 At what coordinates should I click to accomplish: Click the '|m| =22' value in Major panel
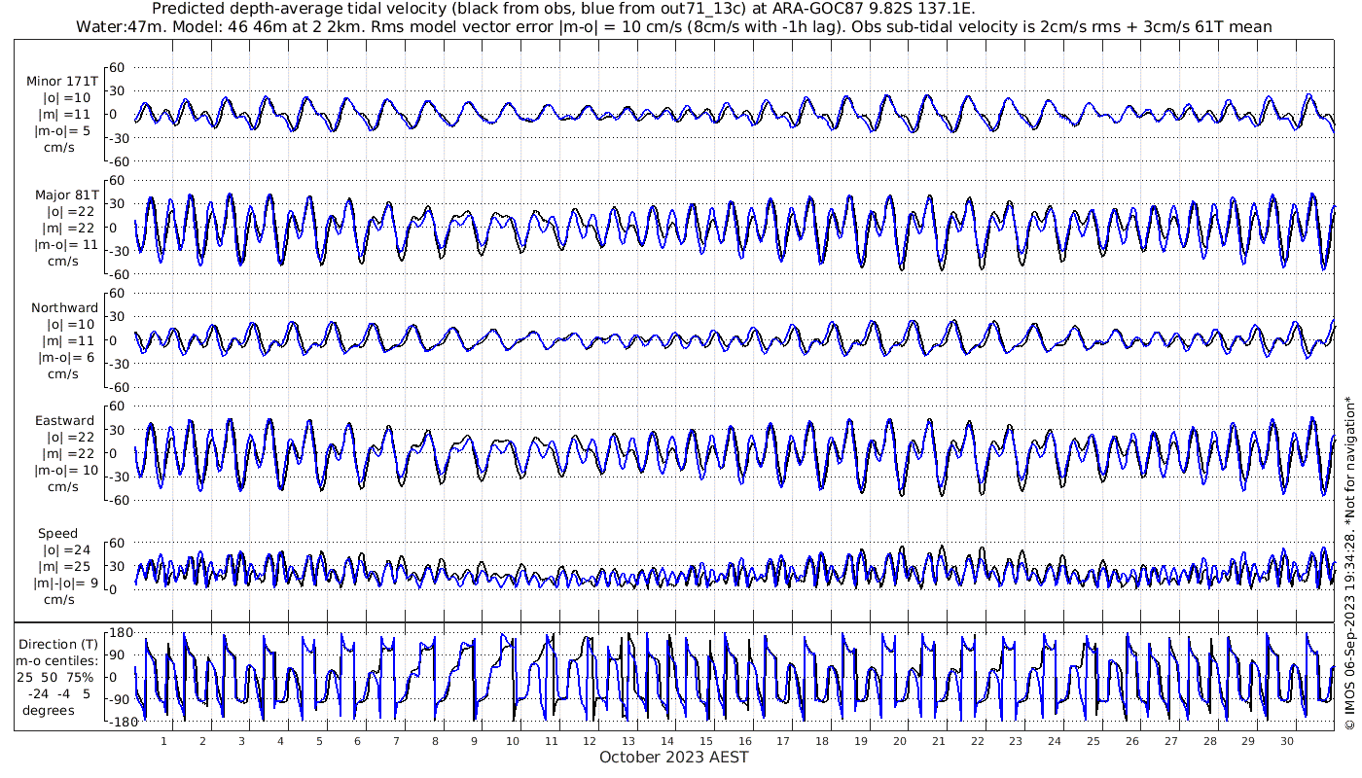(66, 228)
